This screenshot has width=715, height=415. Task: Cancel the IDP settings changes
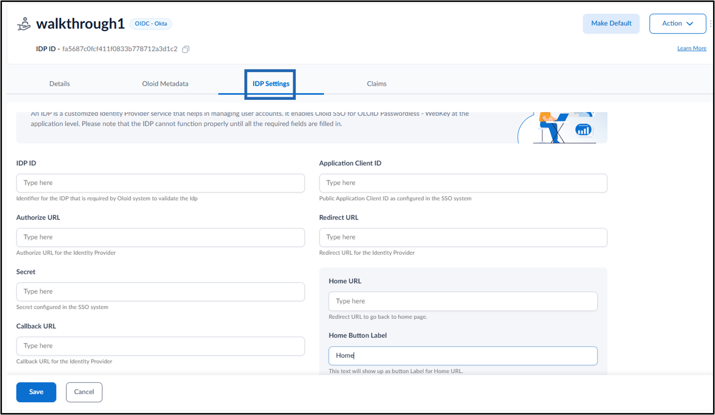[x=84, y=392]
